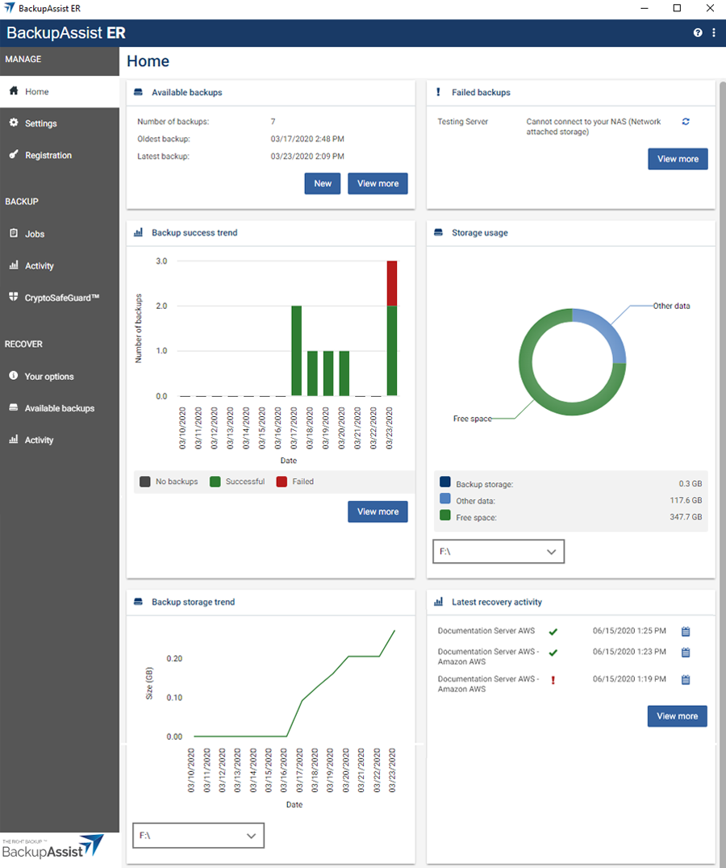
Task: Click the Registration key icon
Action: point(14,154)
